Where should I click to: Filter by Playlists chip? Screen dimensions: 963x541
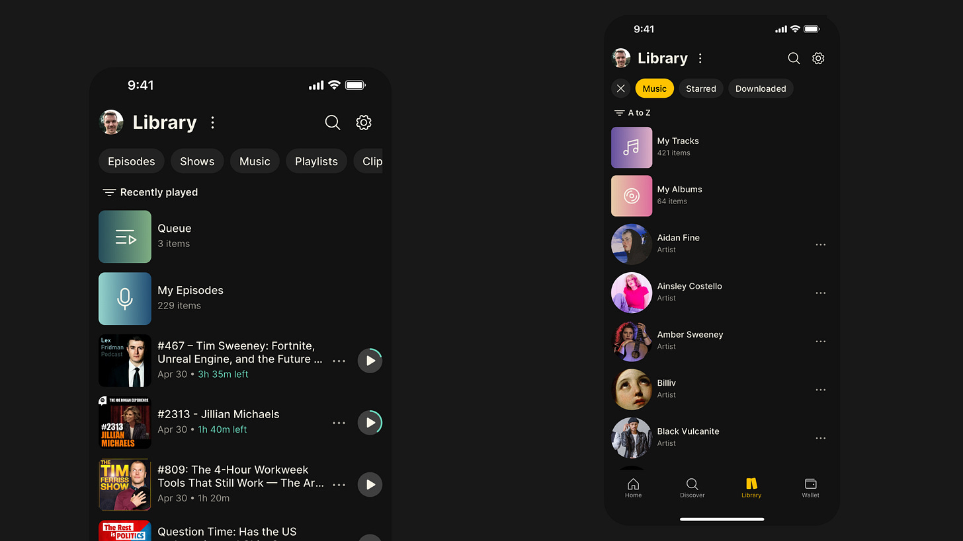coord(316,161)
